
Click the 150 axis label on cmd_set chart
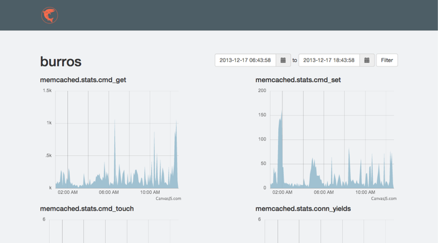pyautogui.click(x=262, y=115)
